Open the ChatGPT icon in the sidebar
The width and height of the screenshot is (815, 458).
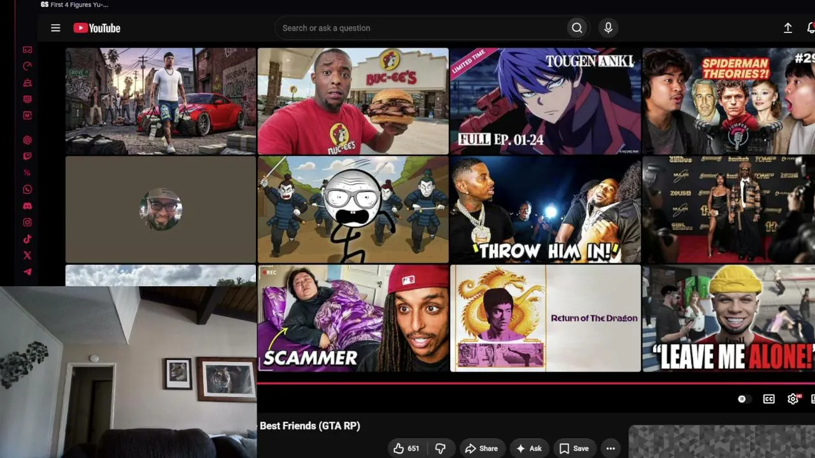click(27, 140)
